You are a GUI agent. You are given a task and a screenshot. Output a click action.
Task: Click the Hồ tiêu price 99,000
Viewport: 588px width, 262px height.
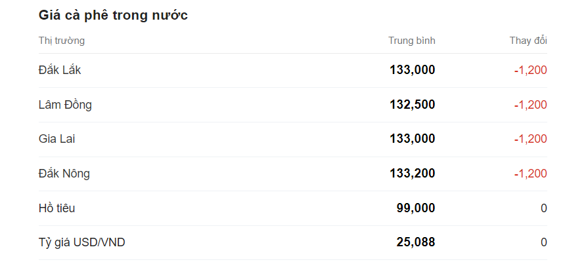(415, 208)
